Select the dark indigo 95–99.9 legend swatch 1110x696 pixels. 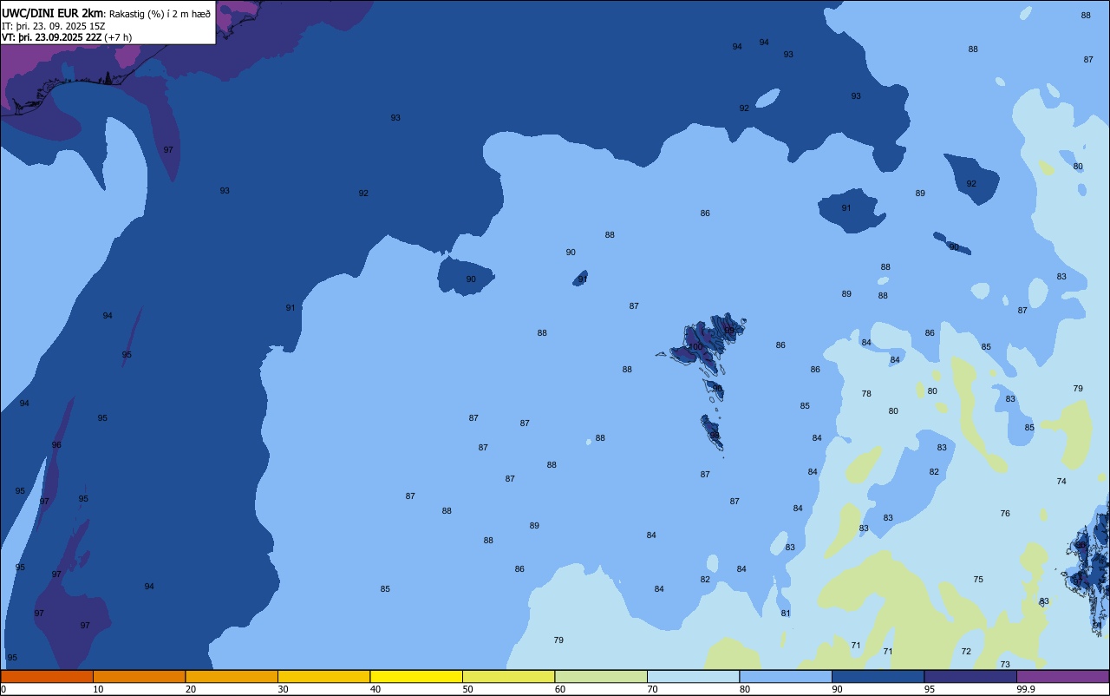970,676
